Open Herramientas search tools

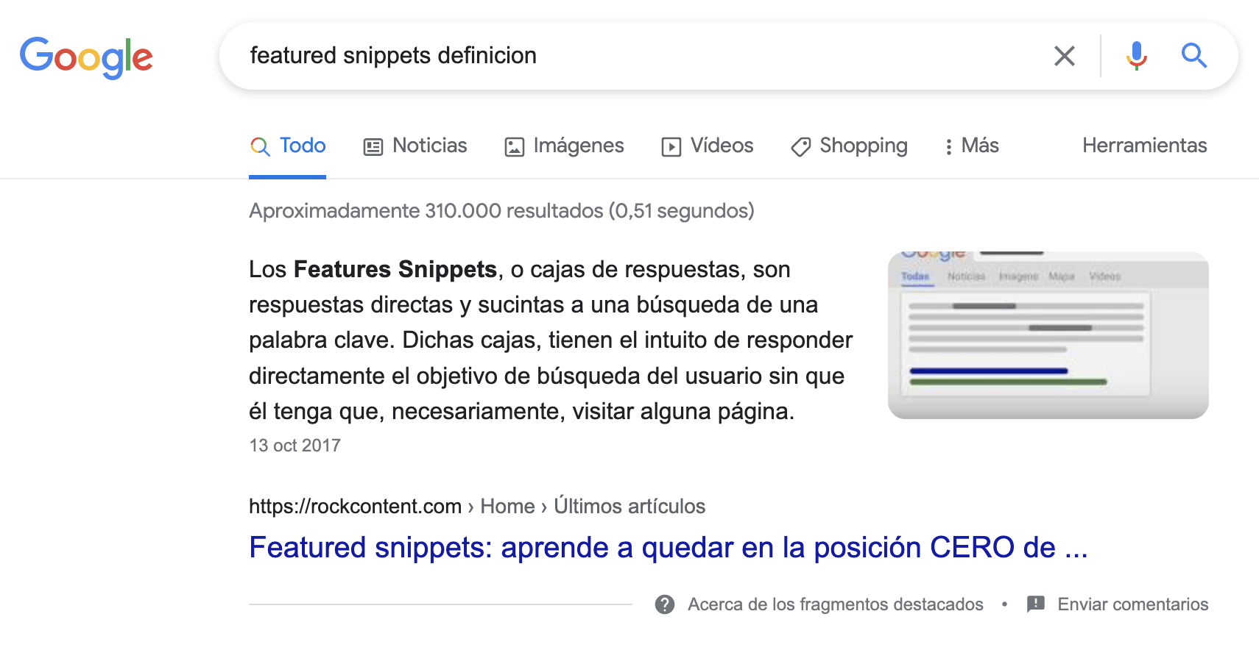click(x=1144, y=146)
